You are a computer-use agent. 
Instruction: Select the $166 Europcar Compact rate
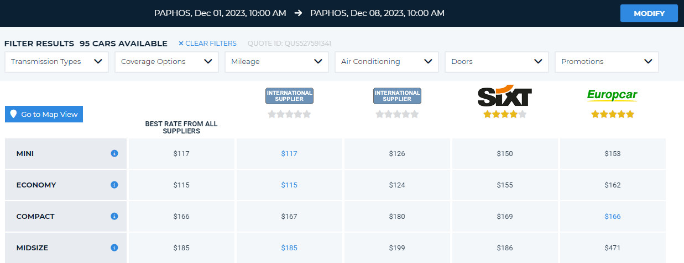[x=613, y=216]
